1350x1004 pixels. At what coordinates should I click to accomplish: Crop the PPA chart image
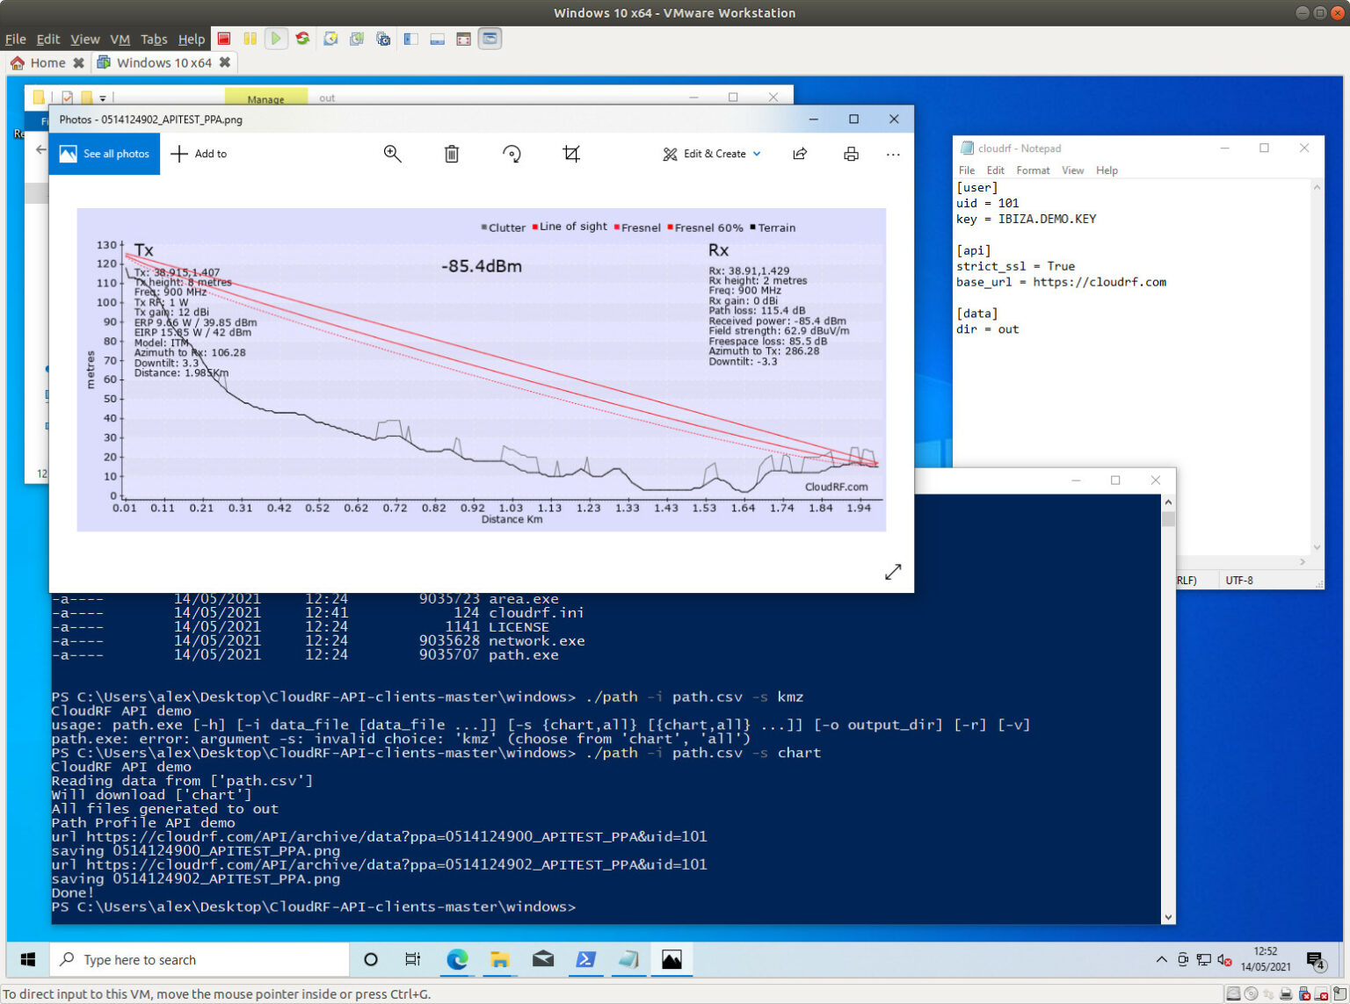pos(571,154)
